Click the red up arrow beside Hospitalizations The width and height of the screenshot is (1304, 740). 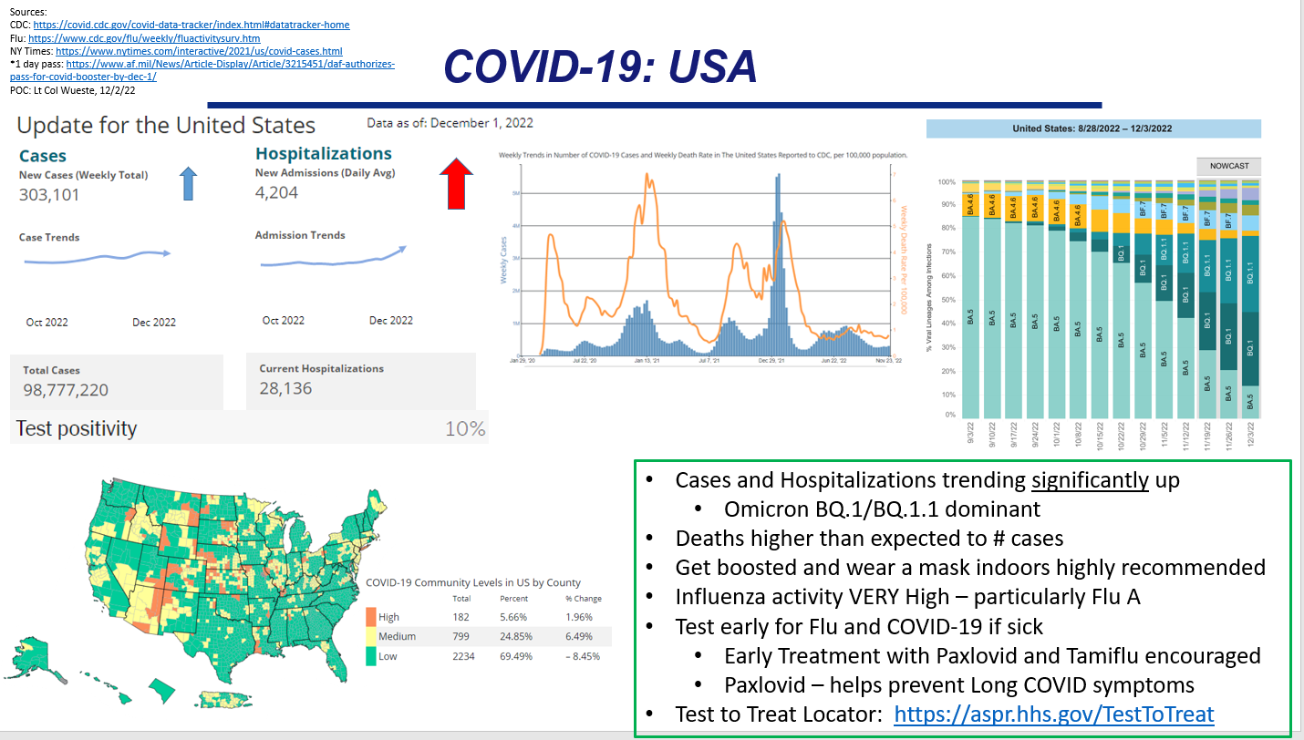click(456, 182)
